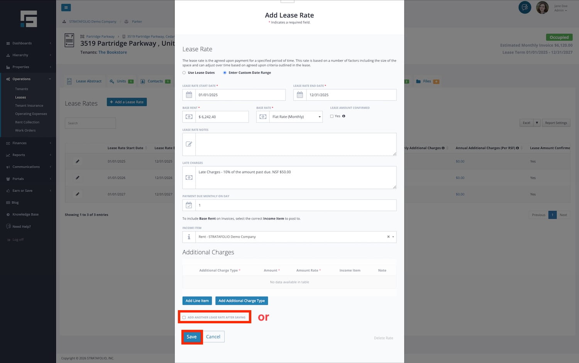Click the calendar icon for lease start date
The height and width of the screenshot is (363, 579).
tap(189, 95)
